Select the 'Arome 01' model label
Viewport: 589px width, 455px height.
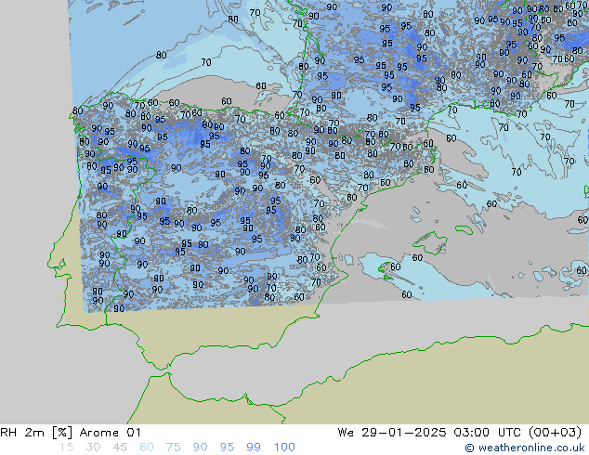(110, 433)
